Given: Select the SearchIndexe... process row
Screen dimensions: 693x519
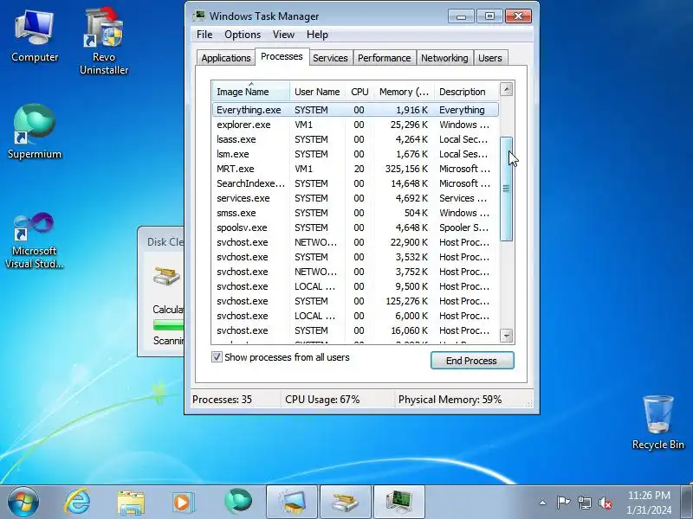Looking at the screenshot, I should point(355,183).
